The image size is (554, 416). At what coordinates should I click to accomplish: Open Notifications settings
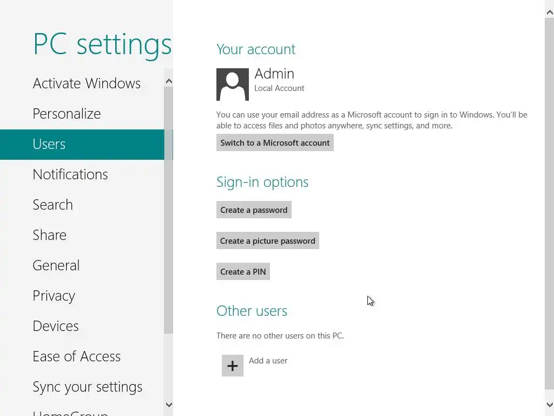tap(70, 174)
